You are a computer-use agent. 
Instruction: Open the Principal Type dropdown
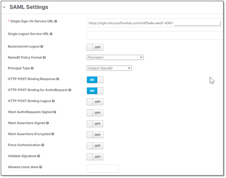[x=109, y=68]
